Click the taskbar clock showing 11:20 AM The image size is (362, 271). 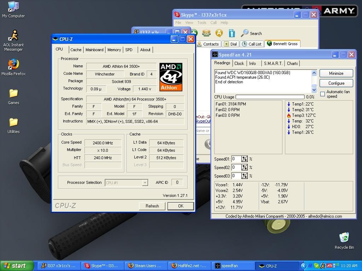(349, 266)
